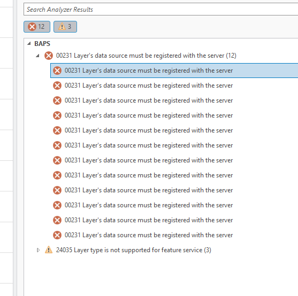Click the warning icon on 24035 row
Image resolution: width=298 pixels, height=296 pixels.
(x=49, y=250)
